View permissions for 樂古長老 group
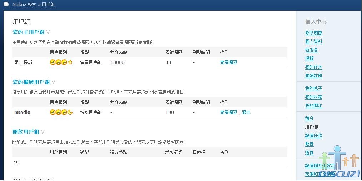The width and height of the screenshot is (362, 181). pyautogui.click(x=228, y=62)
